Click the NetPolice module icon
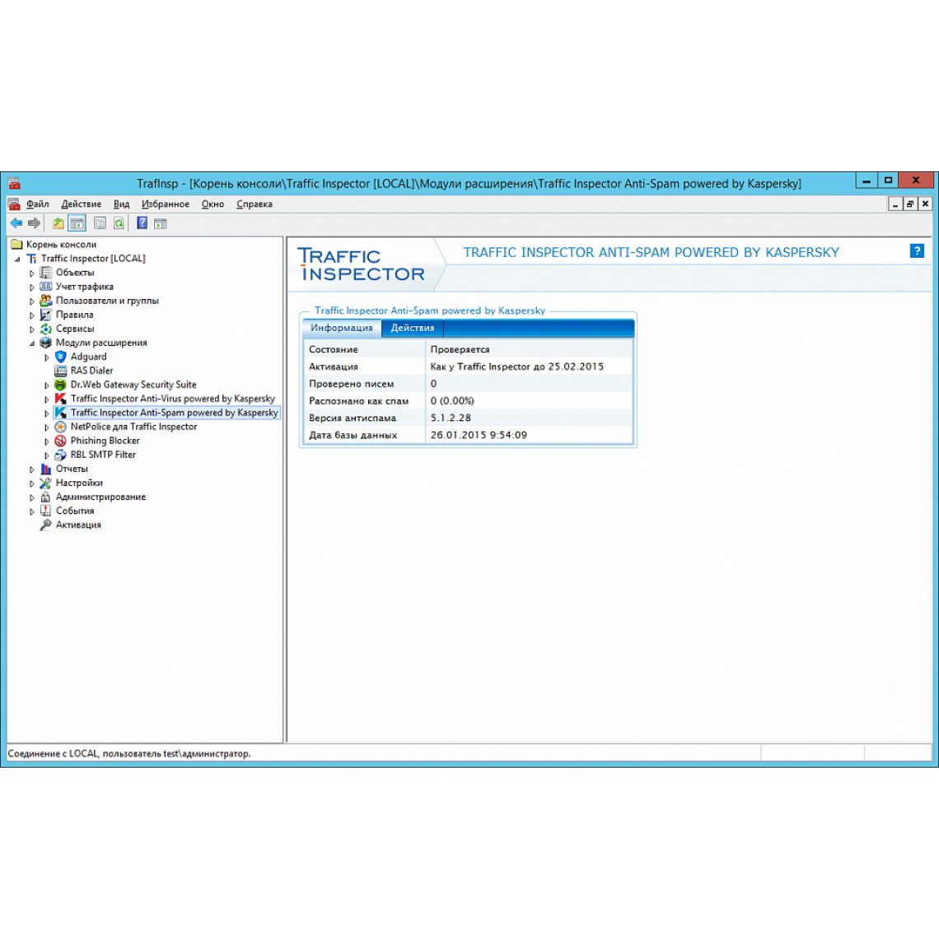 pos(60,427)
